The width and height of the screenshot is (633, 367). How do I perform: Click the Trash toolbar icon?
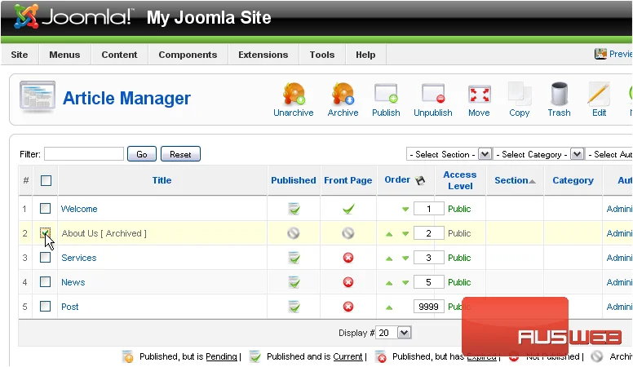(559, 94)
